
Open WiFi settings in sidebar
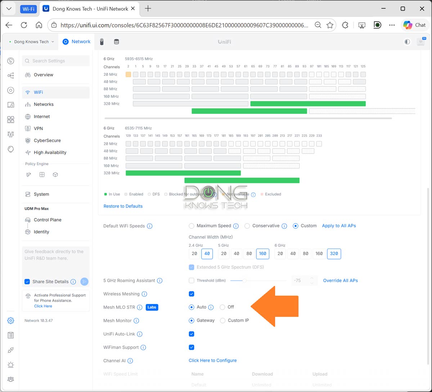[56, 92]
